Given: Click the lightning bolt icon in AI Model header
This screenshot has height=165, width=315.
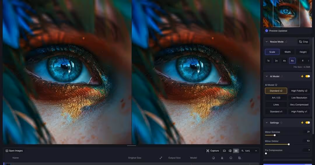Looking at the screenshot, I should pyautogui.click(x=302, y=76).
